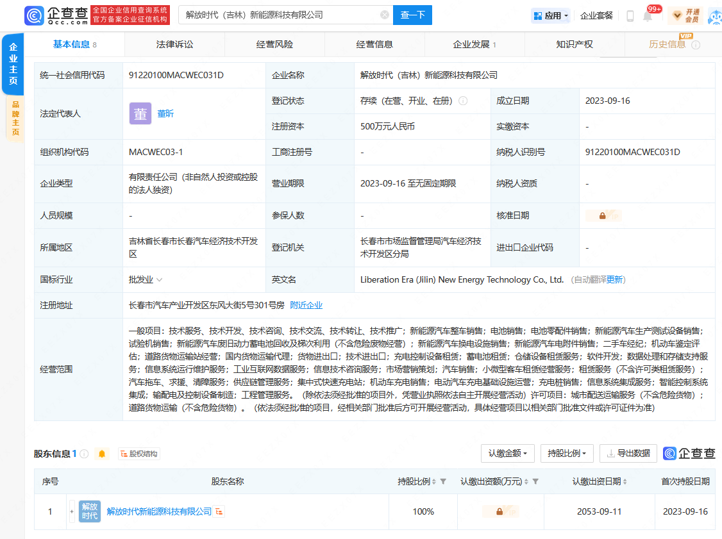
Task: Click the info icon beside 登记状态 status
Action: pos(463,101)
